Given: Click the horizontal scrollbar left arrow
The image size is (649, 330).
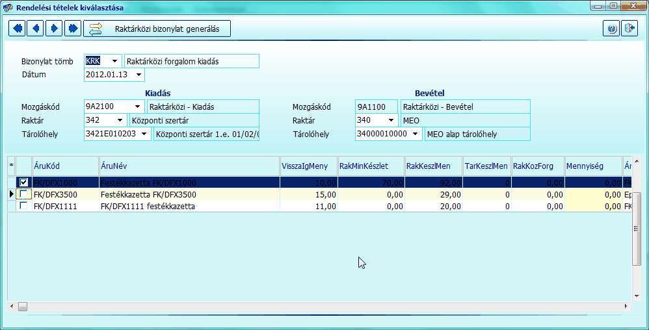Looking at the screenshot, I should tap(11, 307).
